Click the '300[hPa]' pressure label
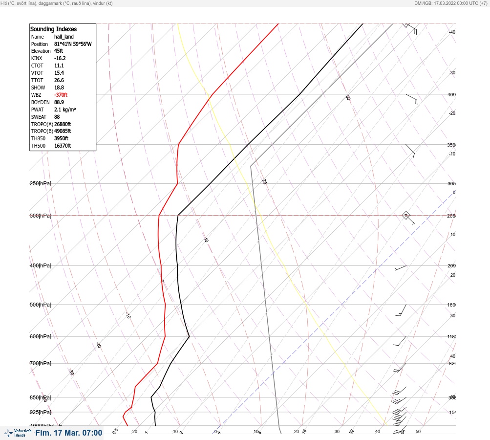Screen dimensions: 490x440 [41, 216]
